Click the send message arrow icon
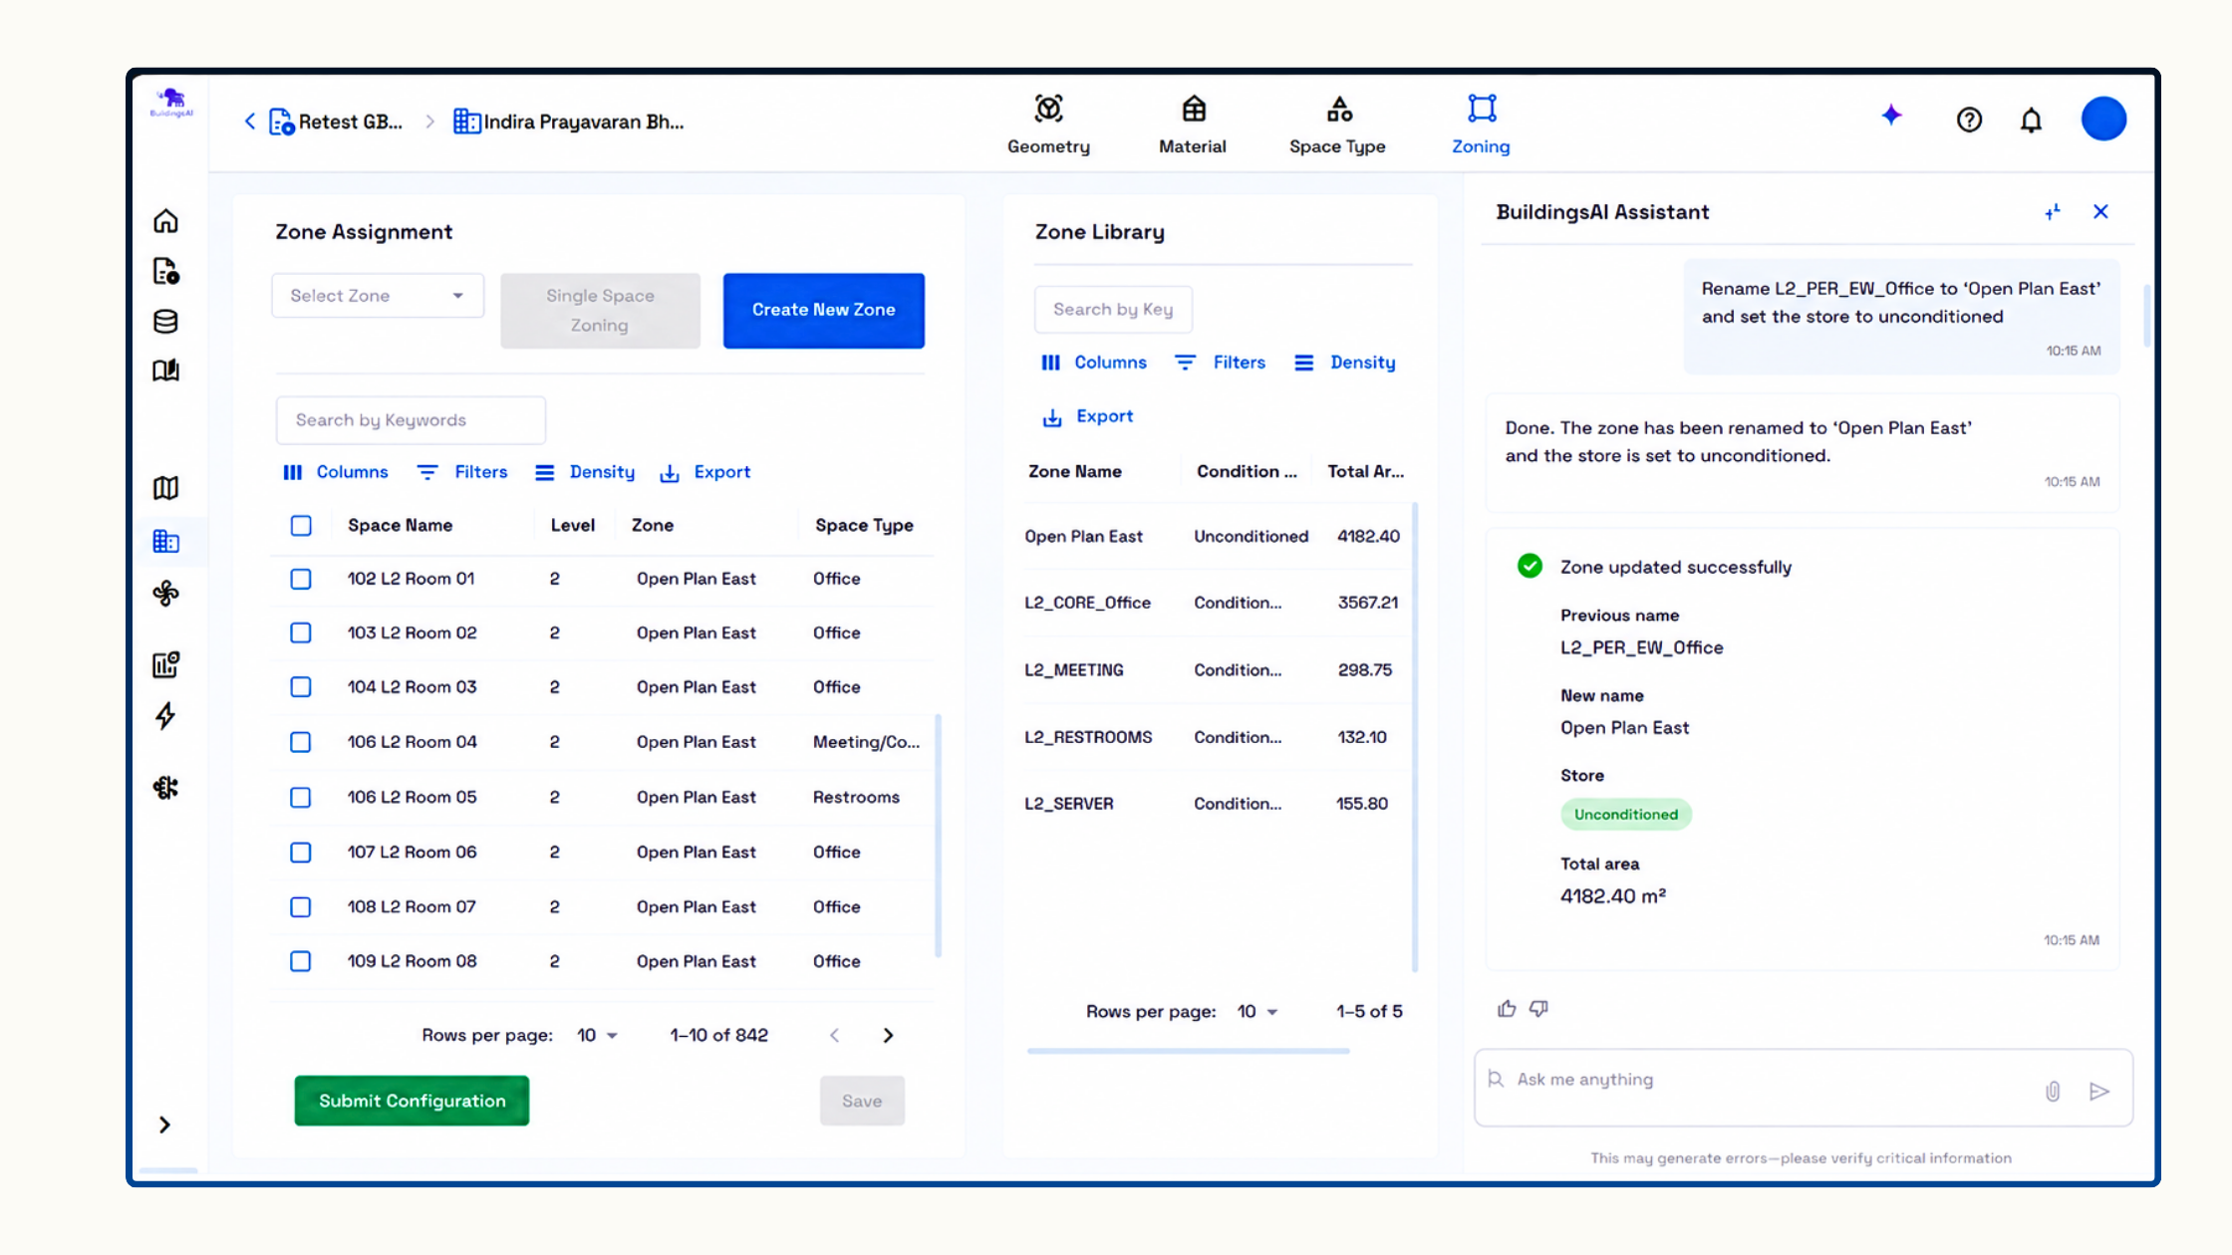Image resolution: width=2232 pixels, height=1255 pixels. [2099, 1092]
